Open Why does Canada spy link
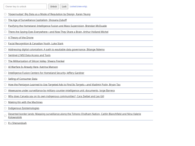Viewport: 195px width, 146px height. coord(56,96)
